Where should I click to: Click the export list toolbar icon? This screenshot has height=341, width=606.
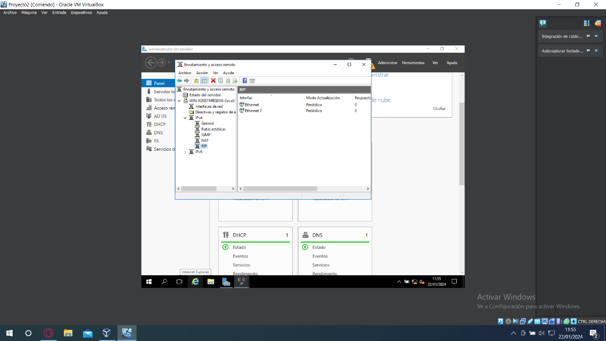point(235,81)
